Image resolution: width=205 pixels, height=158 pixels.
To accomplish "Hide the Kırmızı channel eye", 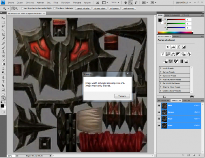I will pos(159,112).
